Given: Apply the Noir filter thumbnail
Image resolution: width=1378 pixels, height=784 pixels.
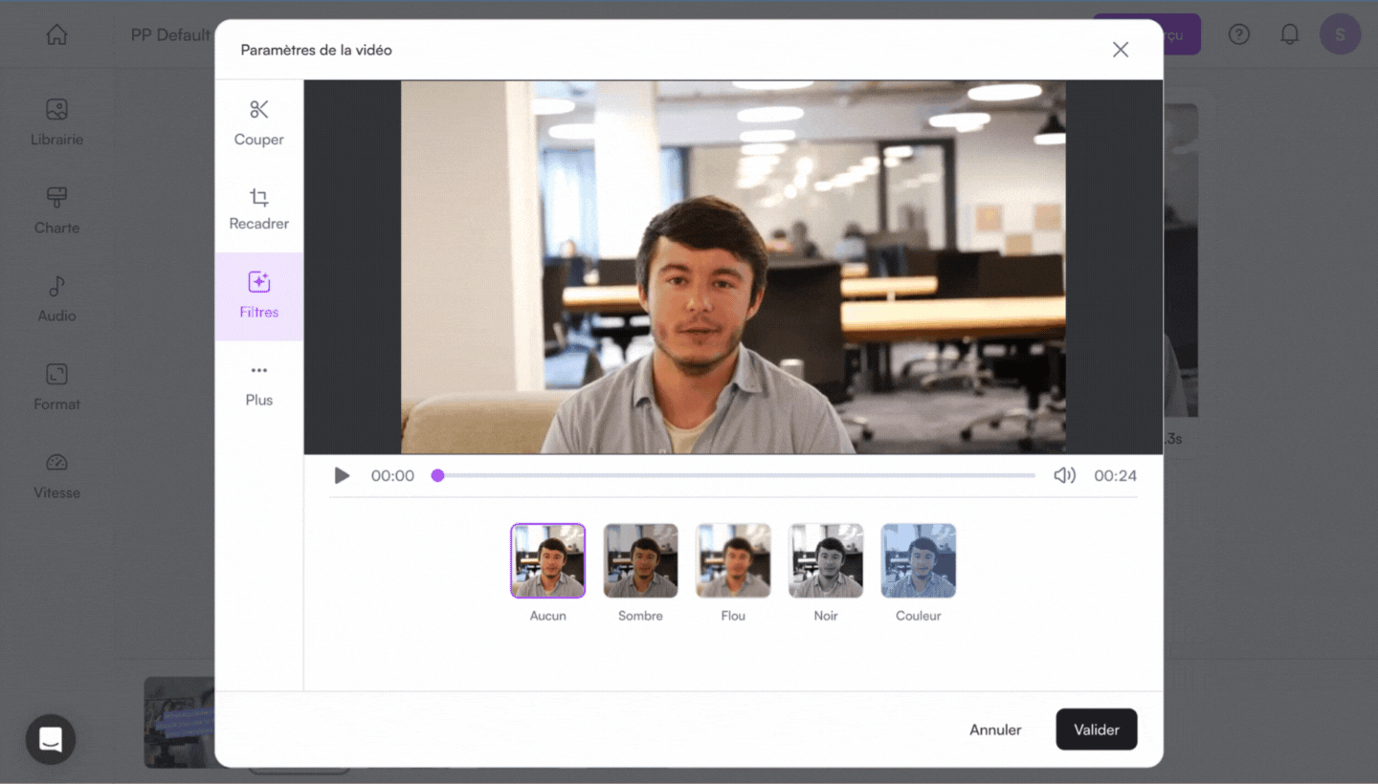Looking at the screenshot, I should tap(826, 561).
